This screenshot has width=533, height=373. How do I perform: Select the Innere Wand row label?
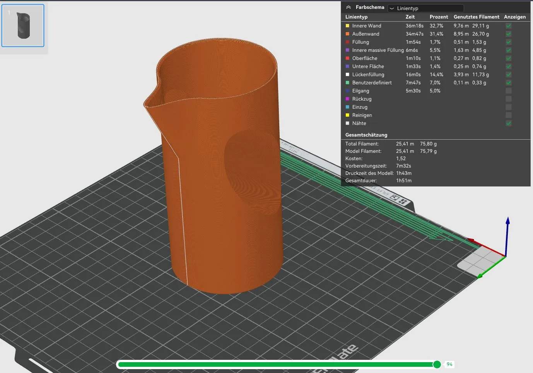coord(367,26)
